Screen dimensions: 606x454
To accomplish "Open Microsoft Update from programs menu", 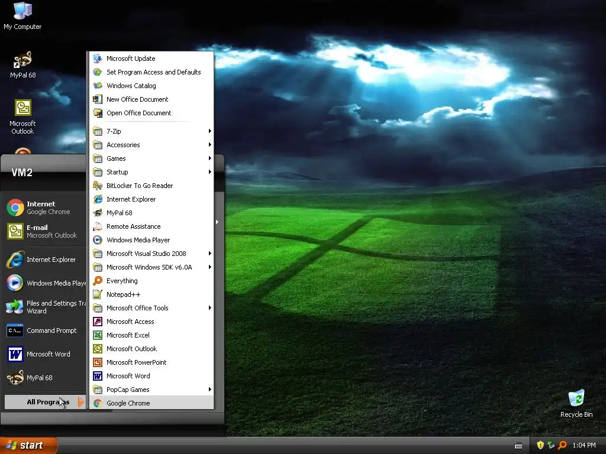I will coord(151,59).
